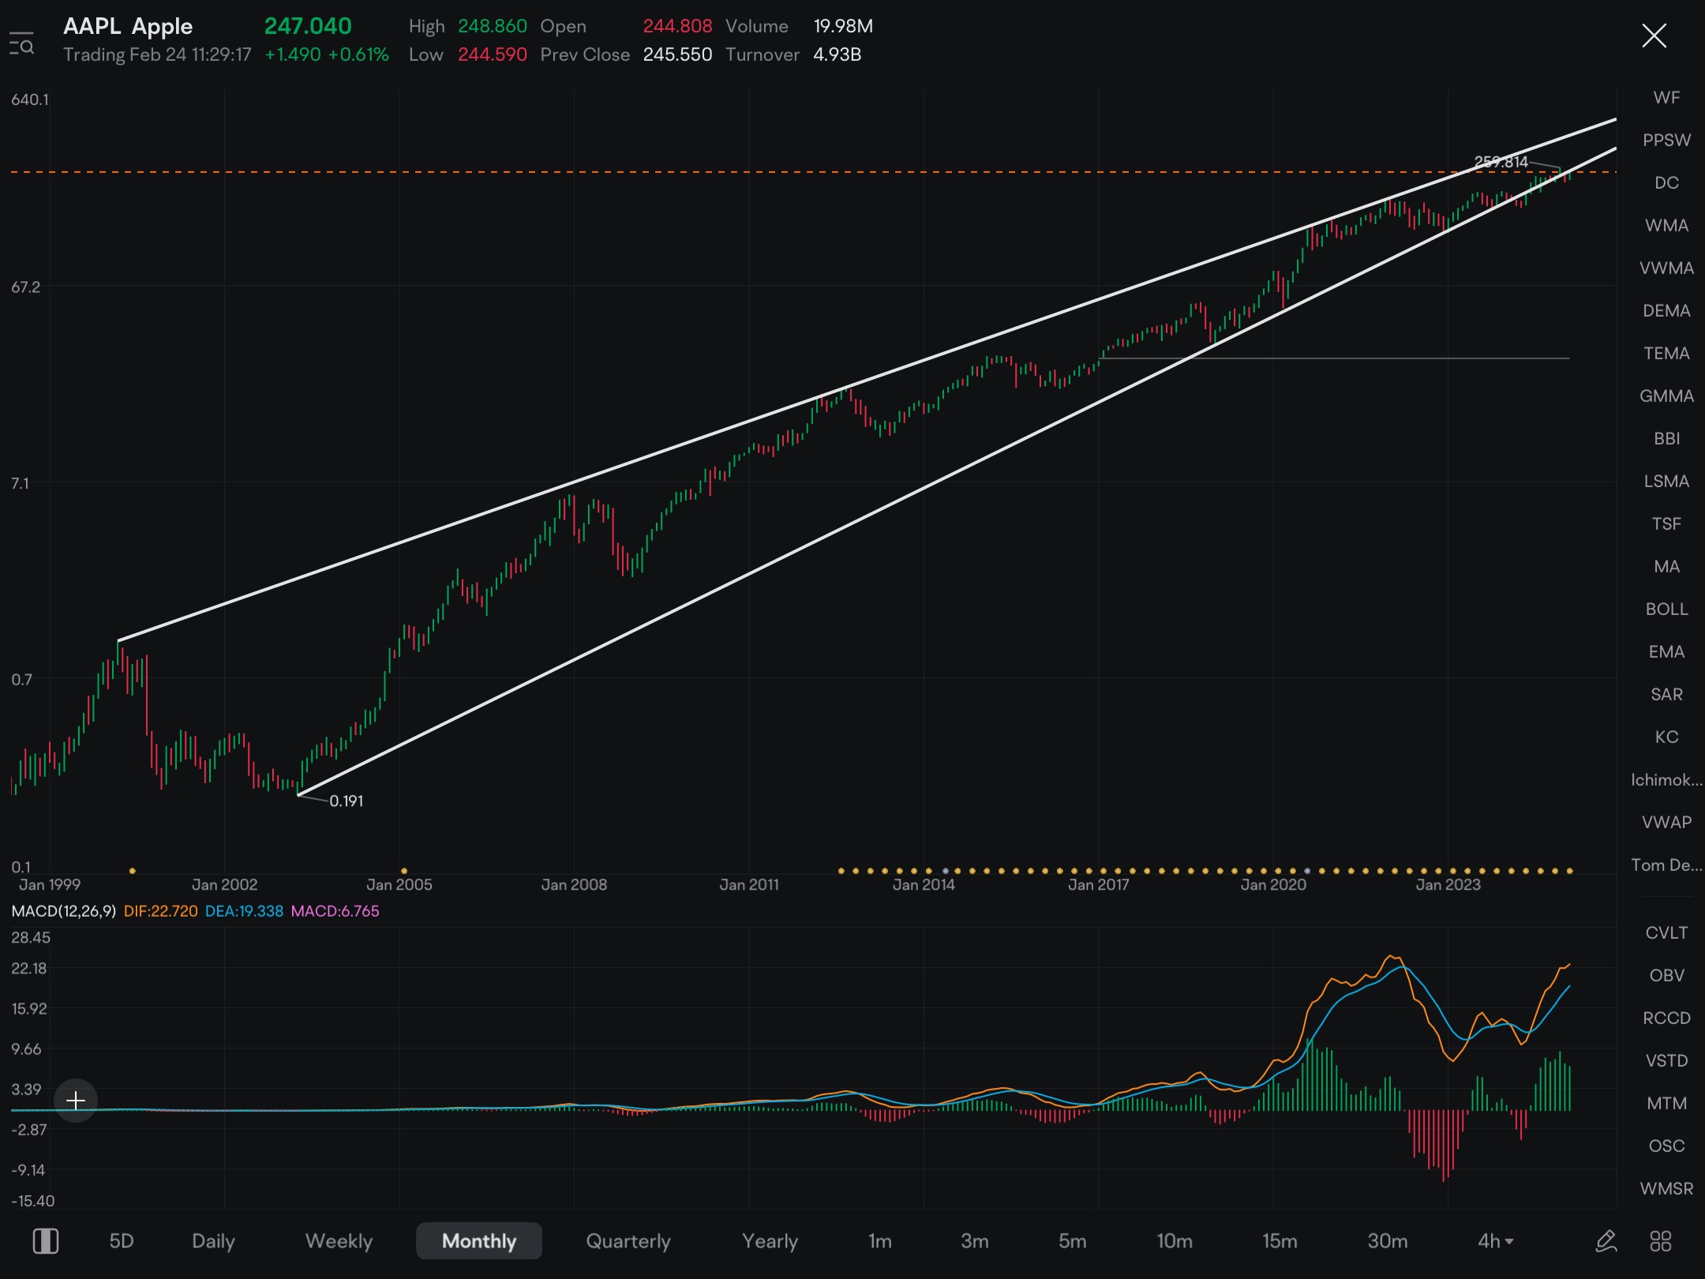Choose the OBV sub-indicator
Screen dimensions: 1705x1279
click(1666, 975)
